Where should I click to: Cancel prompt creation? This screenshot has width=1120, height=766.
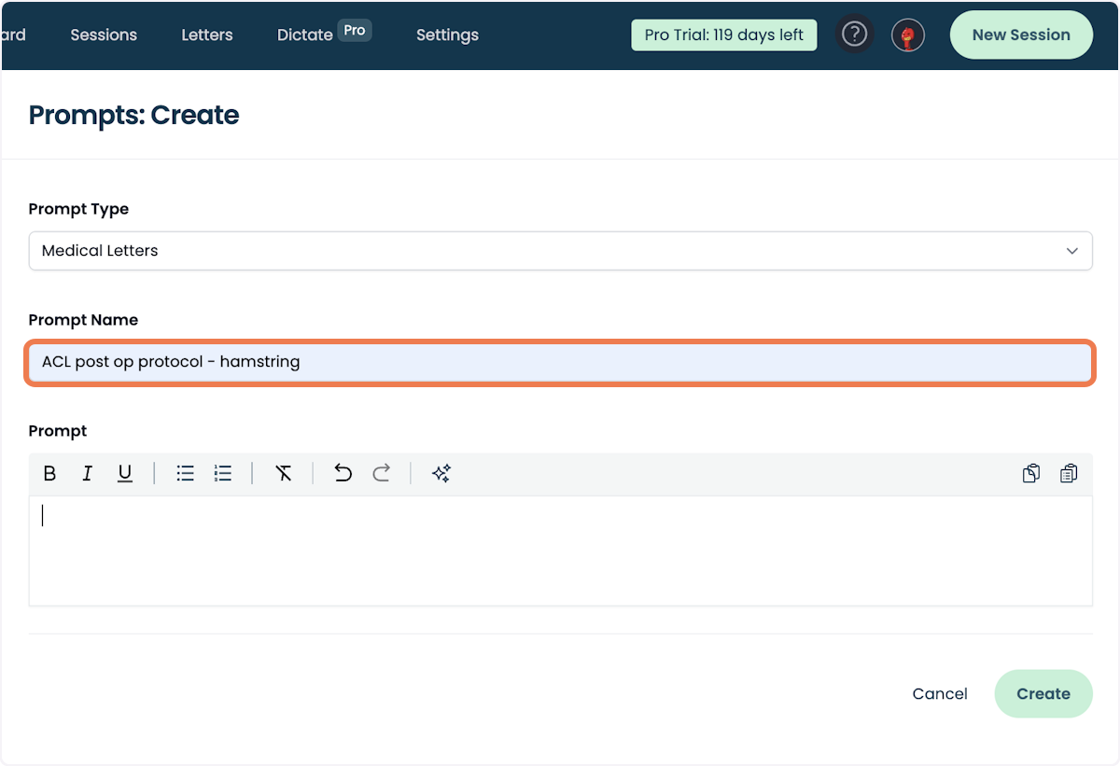(x=939, y=693)
